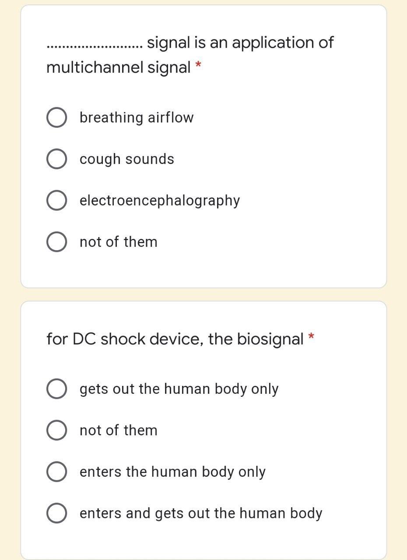This screenshot has height=560, width=407.
Task: Click the "enters the human body only" label text
Action: point(172,472)
